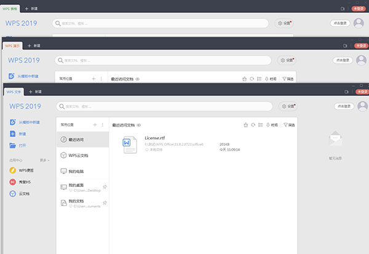Focus the search field in the WPS 文字 window
369x254 pixels.
[x=164, y=106]
